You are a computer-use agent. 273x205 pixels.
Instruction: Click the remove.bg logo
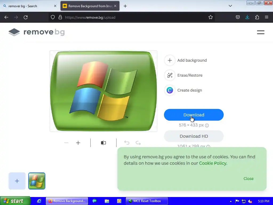tap(37, 32)
